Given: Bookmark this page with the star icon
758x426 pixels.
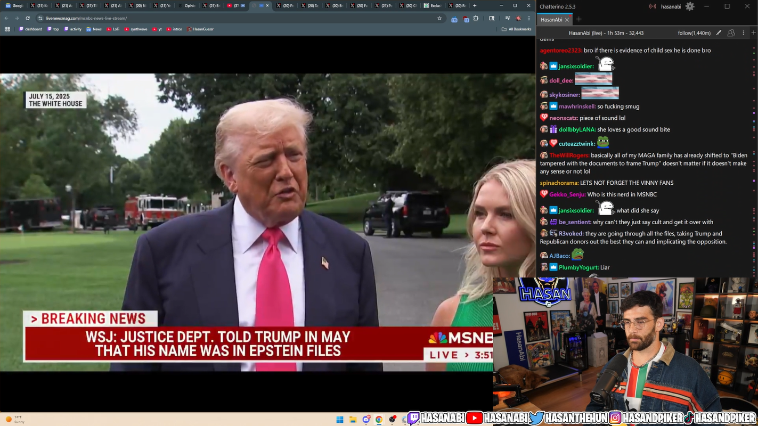Looking at the screenshot, I should (439, 18).
